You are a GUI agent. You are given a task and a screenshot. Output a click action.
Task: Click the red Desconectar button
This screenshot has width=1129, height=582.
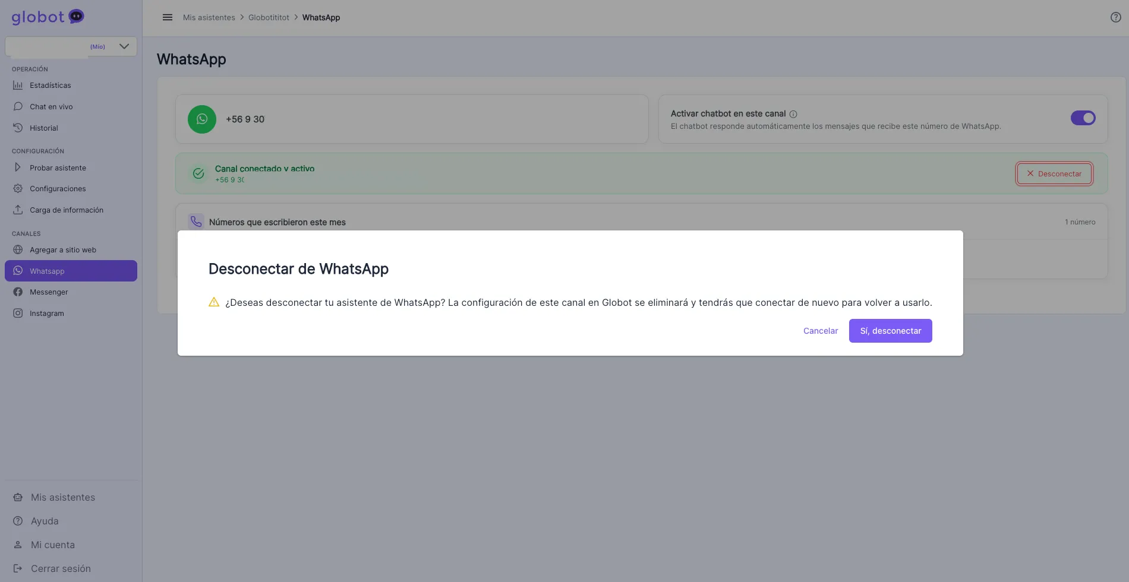pos(1054,174)
